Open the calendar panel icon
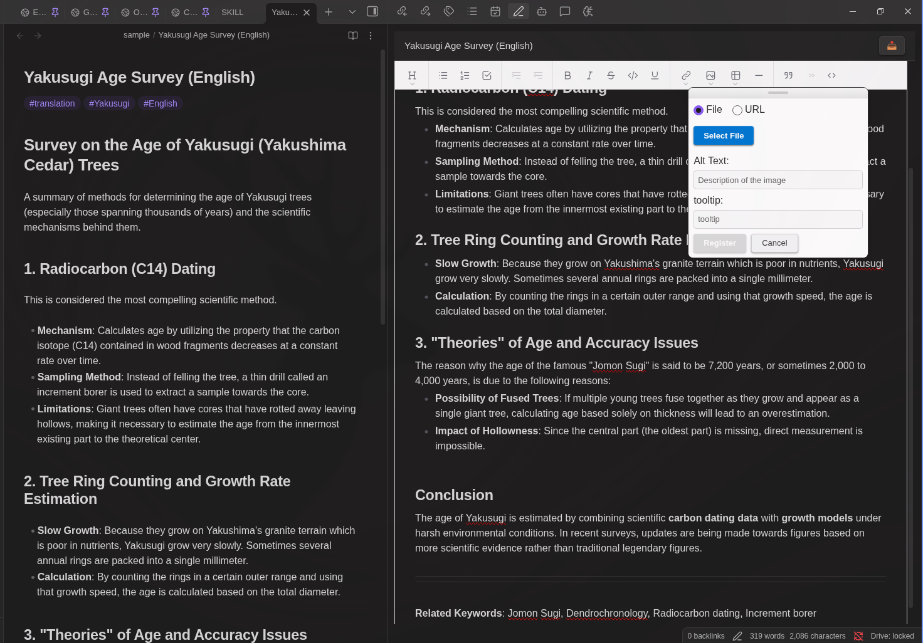 tap(495, 11)
